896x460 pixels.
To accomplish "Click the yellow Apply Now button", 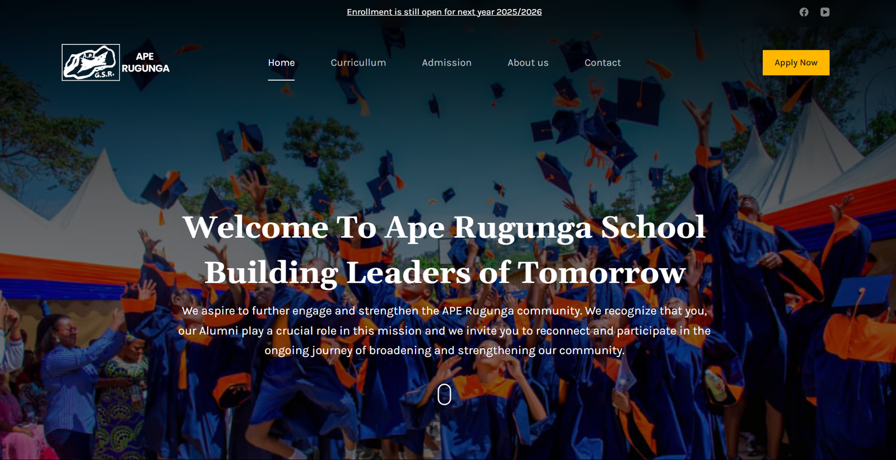I will [x=796, y=63].
